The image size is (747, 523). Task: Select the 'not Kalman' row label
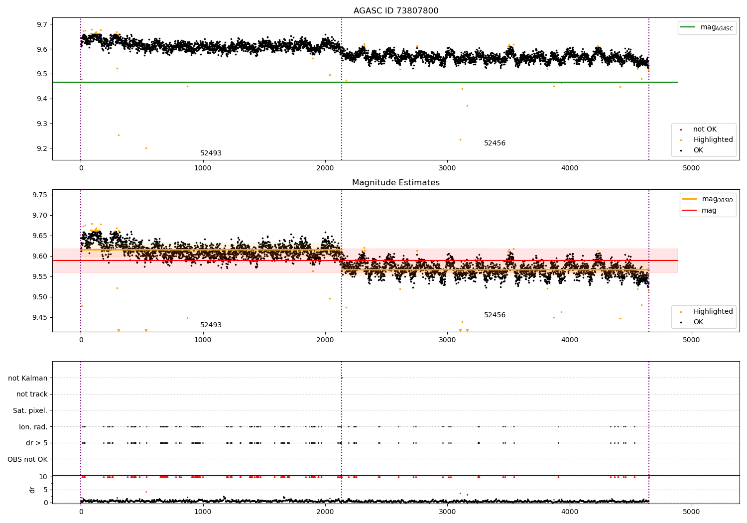28,378
